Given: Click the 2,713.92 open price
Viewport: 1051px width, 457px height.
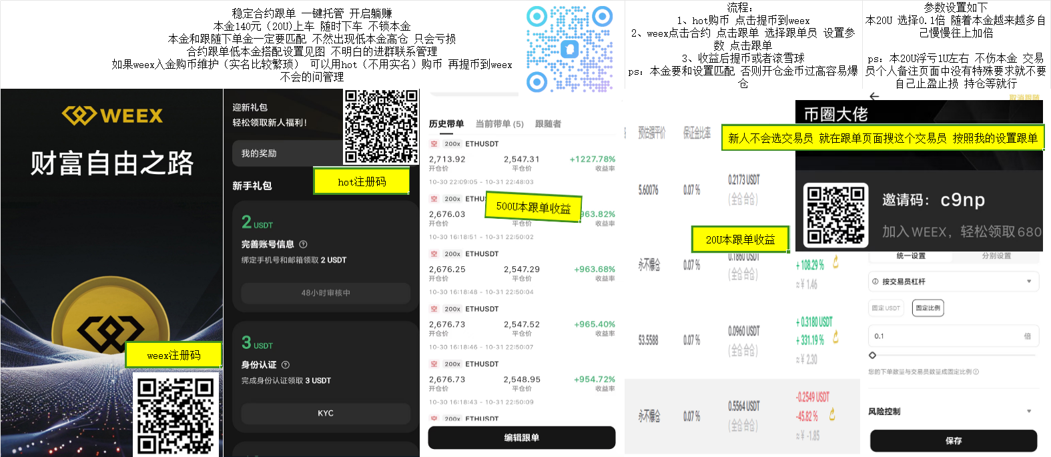Looking at the screenshot, I should [447, 159].
